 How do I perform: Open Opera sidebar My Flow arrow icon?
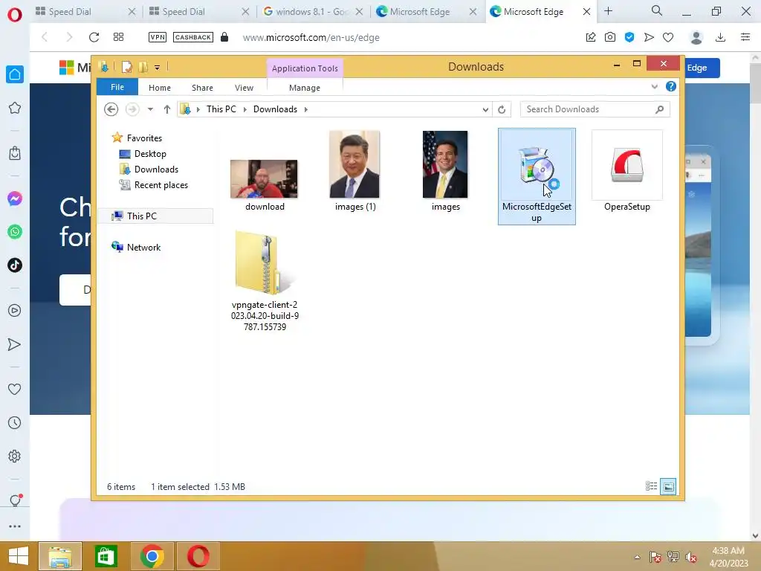pos(15,344)
